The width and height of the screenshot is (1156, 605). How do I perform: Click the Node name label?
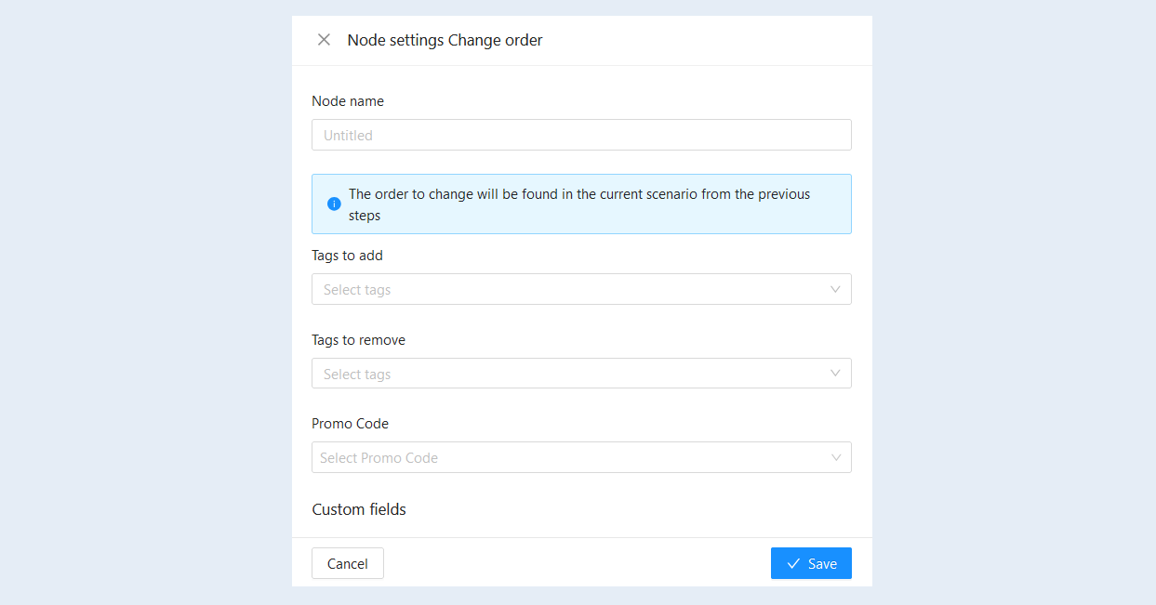[348, 101]
